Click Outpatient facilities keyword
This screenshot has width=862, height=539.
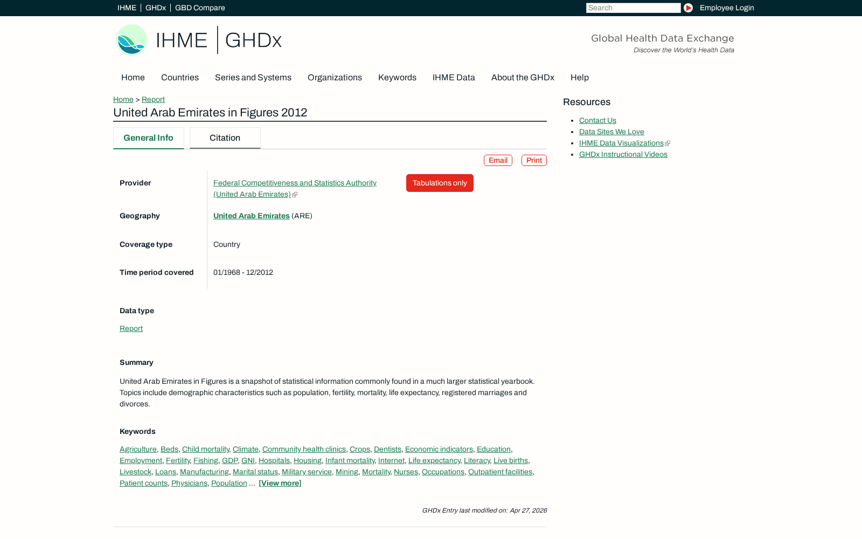500,472
